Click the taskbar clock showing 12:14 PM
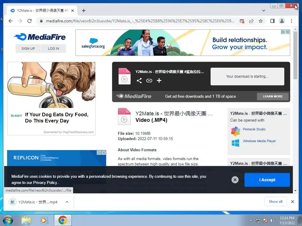302x226 pixels. [287, 220]
